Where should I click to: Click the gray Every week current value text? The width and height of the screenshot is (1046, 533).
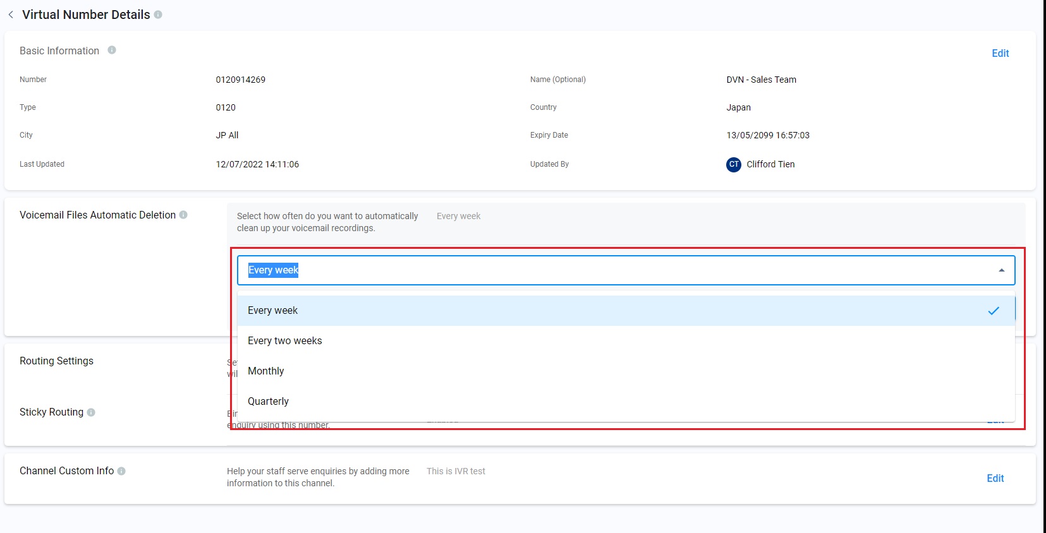458,216
